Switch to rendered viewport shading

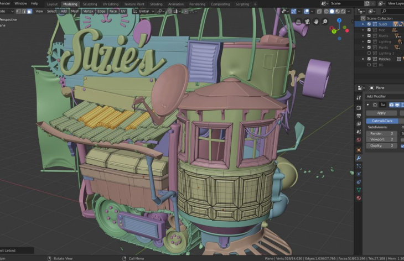(343, 11)
